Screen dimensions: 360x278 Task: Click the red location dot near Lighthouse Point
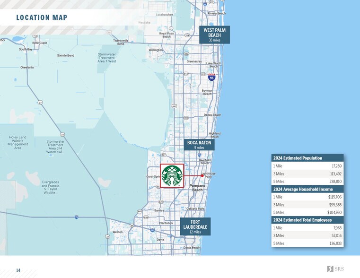[202, 176]
